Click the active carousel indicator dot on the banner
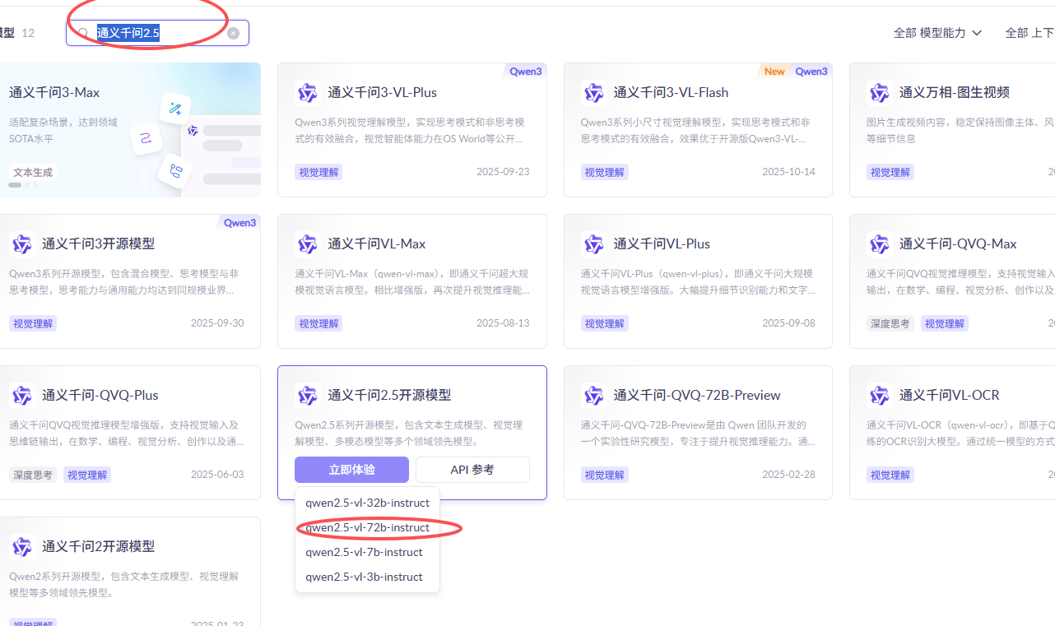The height and width of the screenshot is (626, 1055). 14,185
